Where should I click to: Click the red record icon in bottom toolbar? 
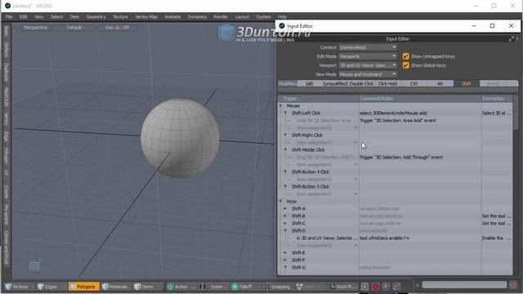375,287
